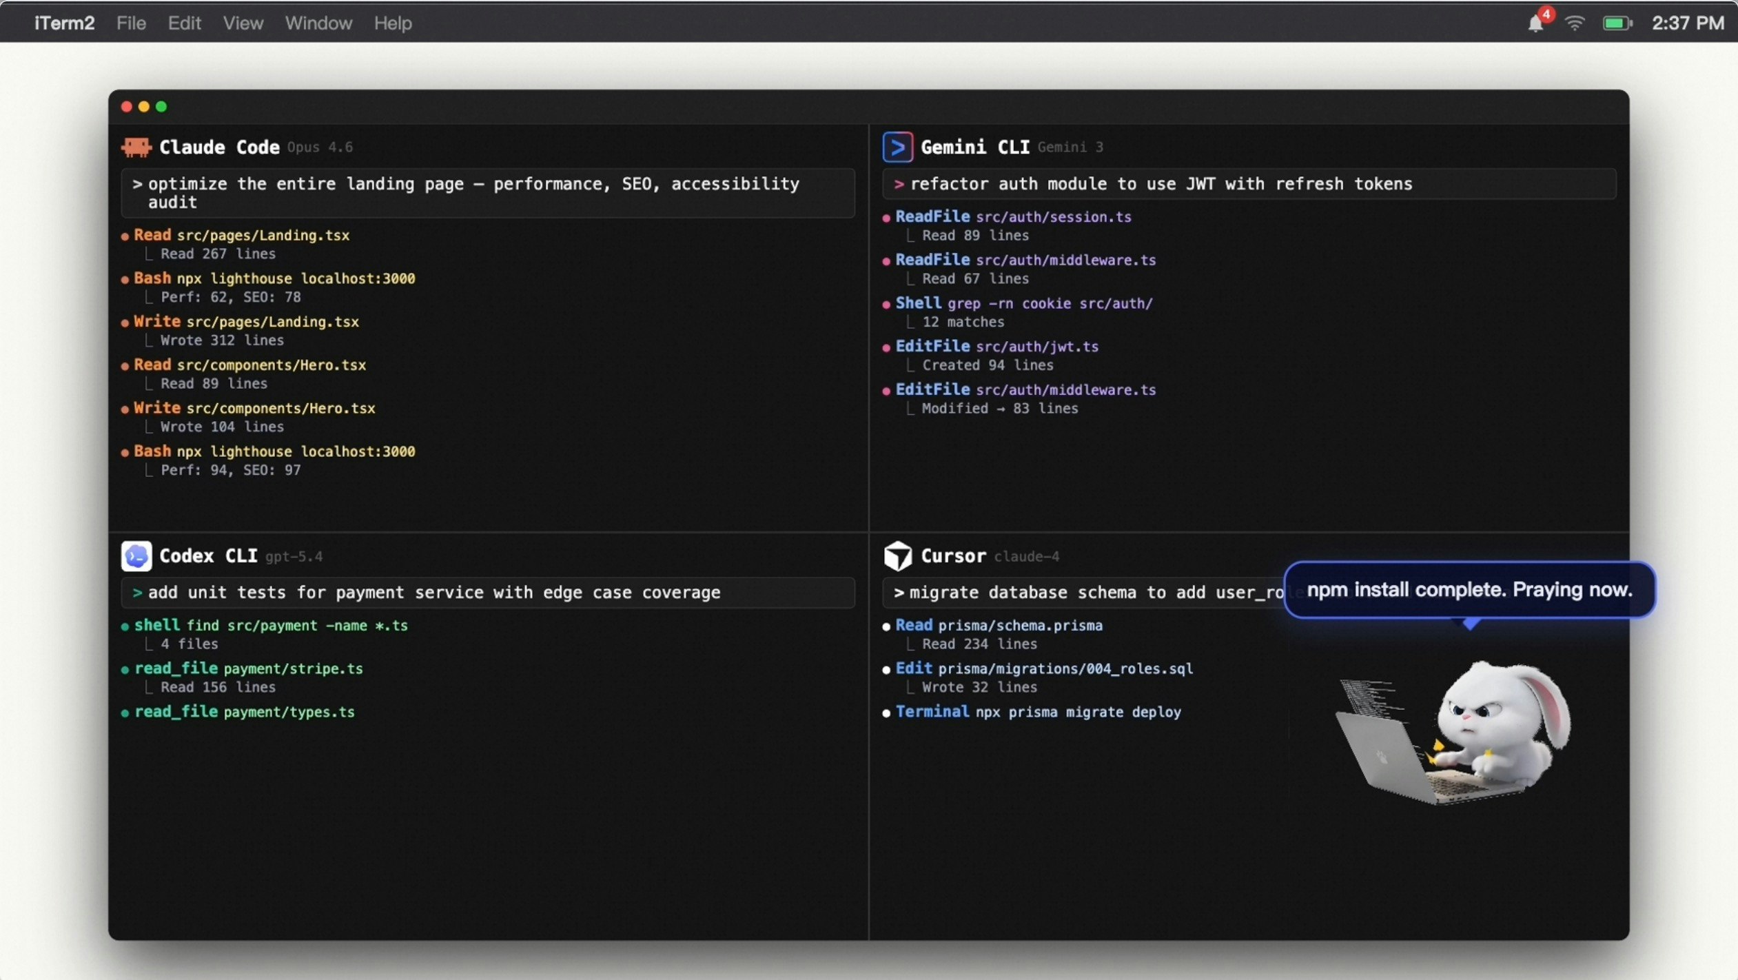Click the 2:37 PM menu bar clock
The image size is (1738, 980).
coord(1688,23)
